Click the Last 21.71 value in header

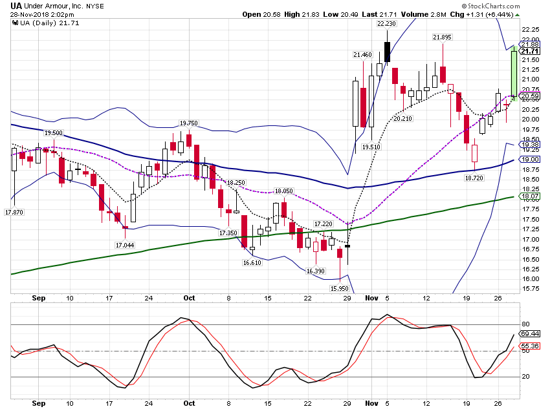pos(379,14)
